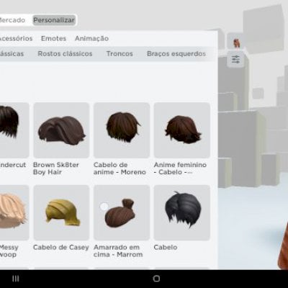Screen dimensions: 288x288
Task: Equip the blonde Messy Swoop hair
Action: point(14,212)
